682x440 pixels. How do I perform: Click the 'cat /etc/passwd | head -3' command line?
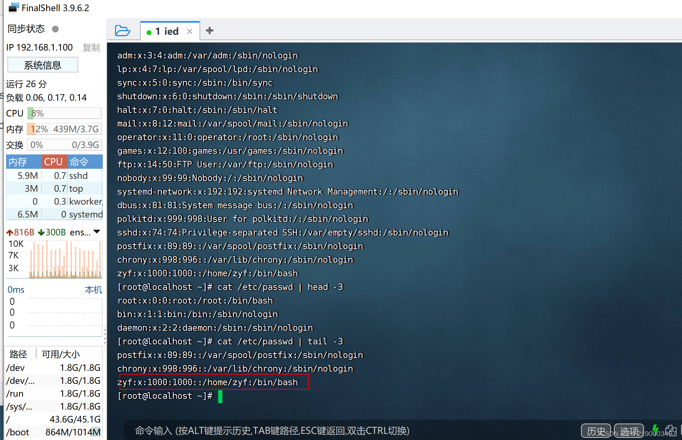coord(230,287)
